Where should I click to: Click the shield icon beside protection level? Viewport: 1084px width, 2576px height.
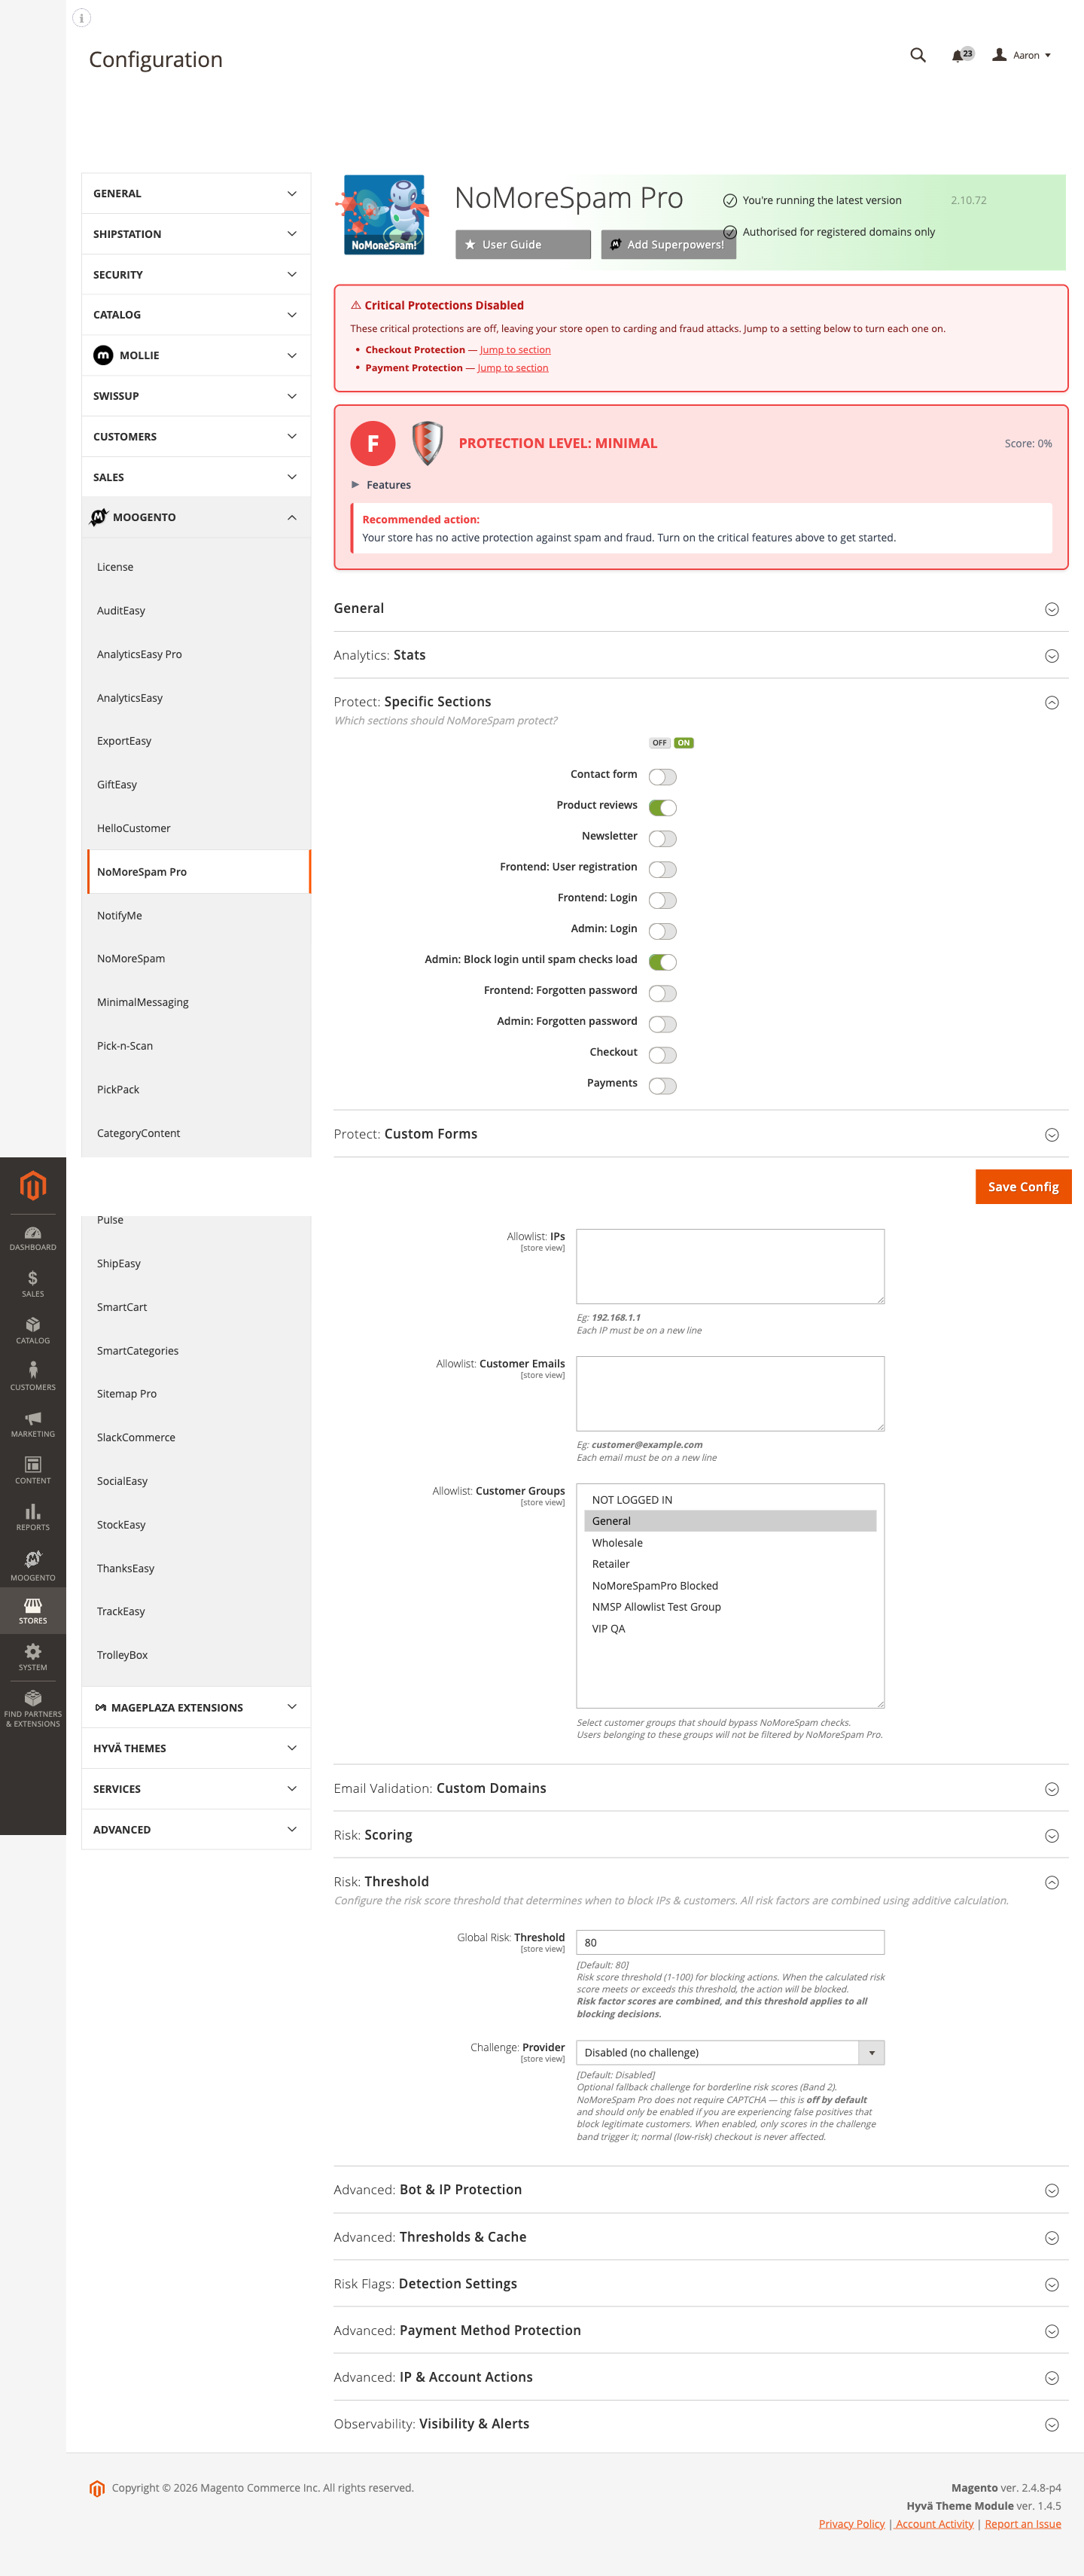point(427,443)
